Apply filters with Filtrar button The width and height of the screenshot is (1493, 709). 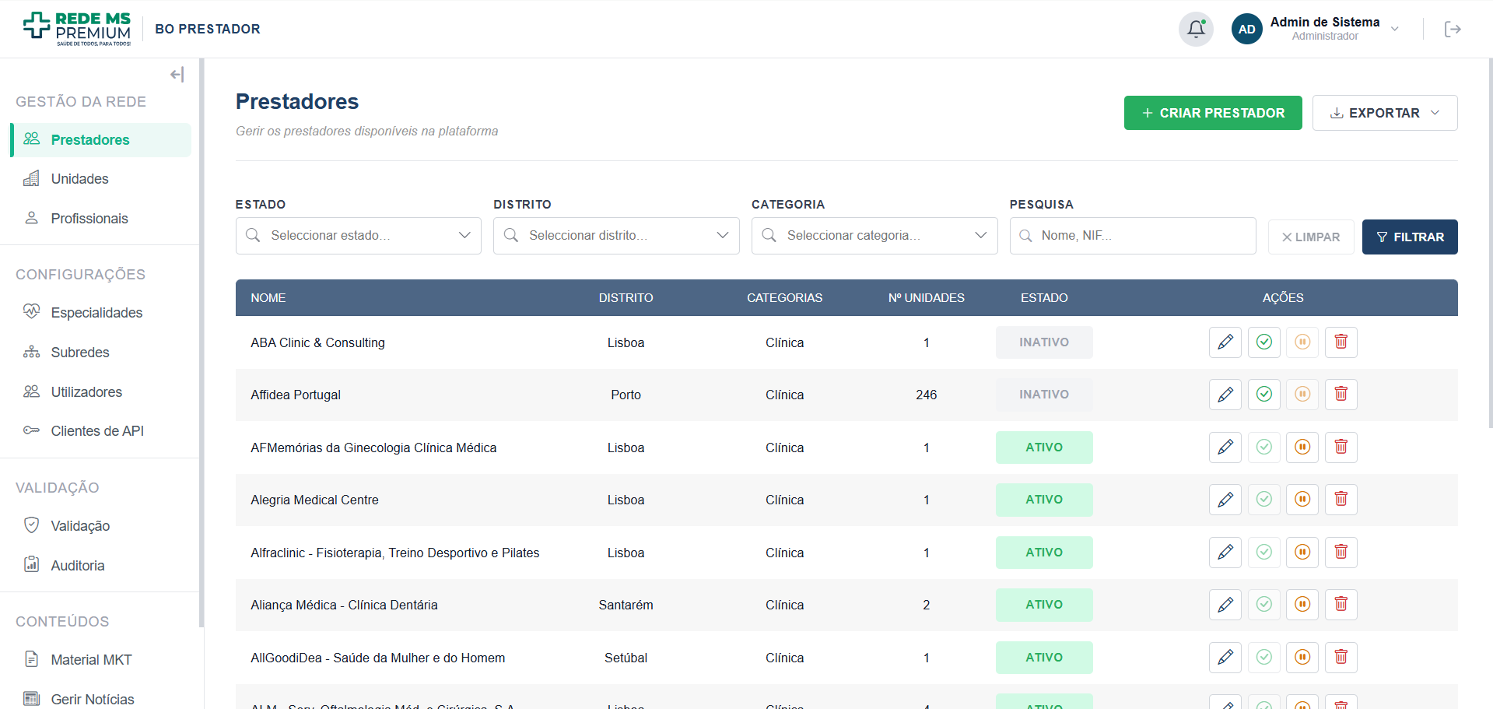tap(1410, 237)
